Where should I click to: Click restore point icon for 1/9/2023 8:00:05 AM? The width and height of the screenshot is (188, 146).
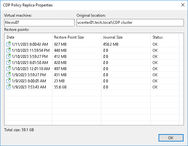8,81
